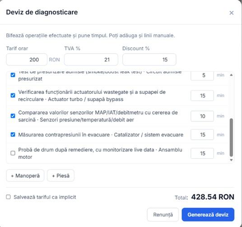The image size is (242, 227).
Task: Click the Deviz de diagnosticare title
Action: point(42,12)
